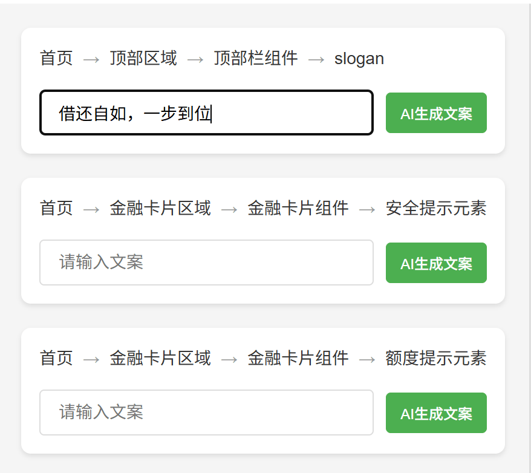
Task: Click 首页 in the 额度提示元素 breadcrumb
Action: click(56, 359)
